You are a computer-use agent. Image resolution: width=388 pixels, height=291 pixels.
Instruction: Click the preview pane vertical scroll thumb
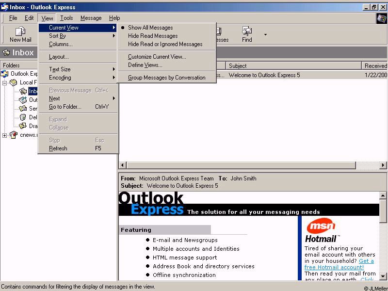(x=383, y=210)
